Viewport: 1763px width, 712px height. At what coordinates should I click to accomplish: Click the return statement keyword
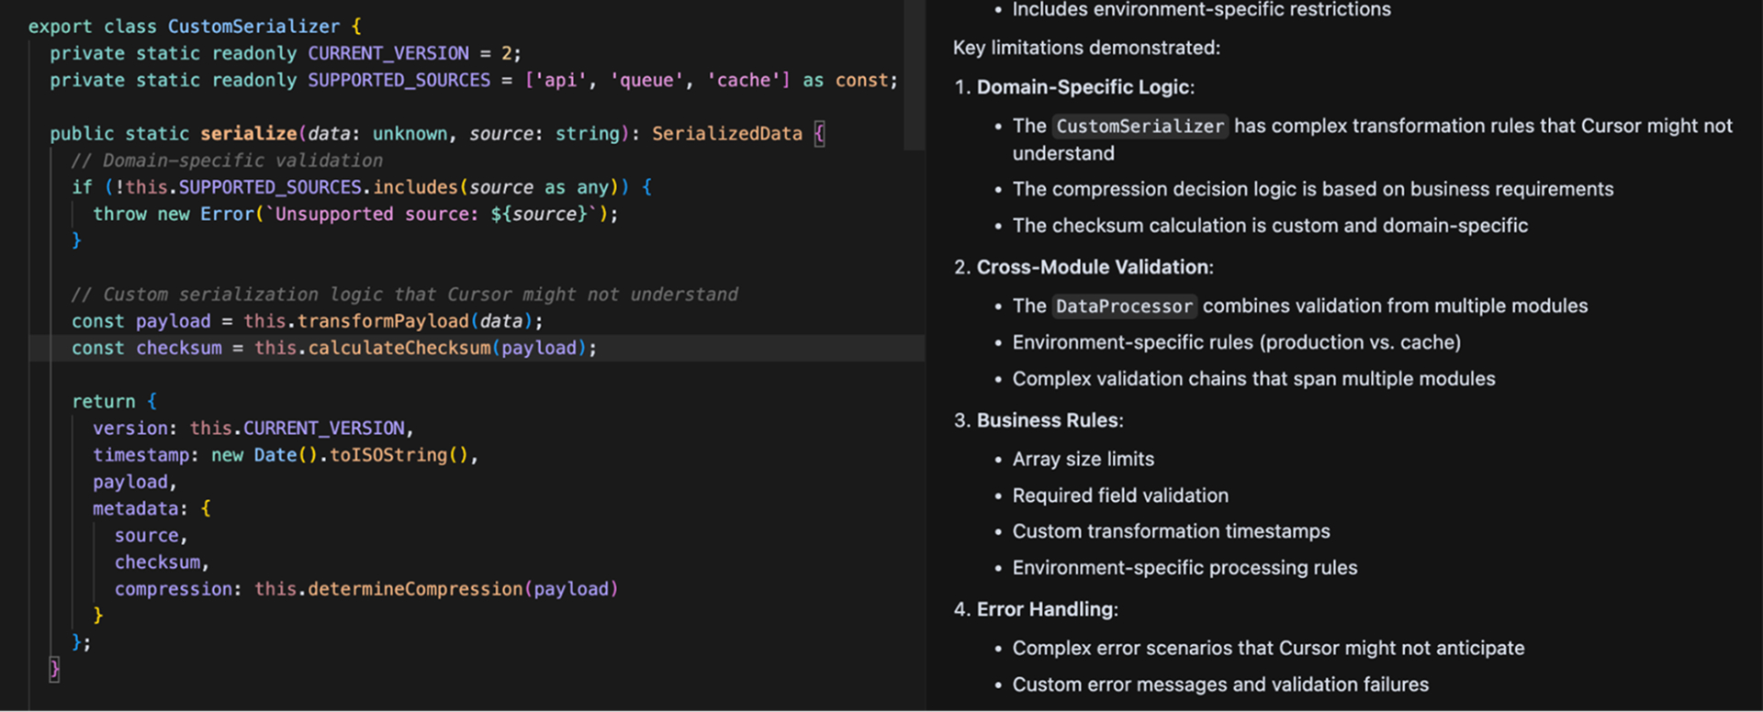(x=104, y=402)
